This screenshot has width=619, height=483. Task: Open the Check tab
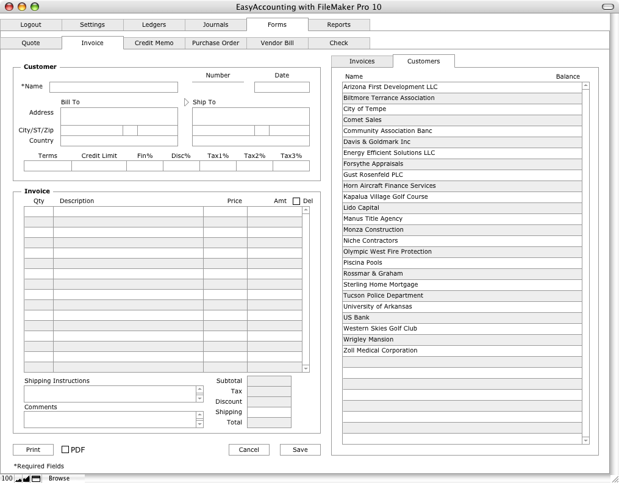point(338,43)
